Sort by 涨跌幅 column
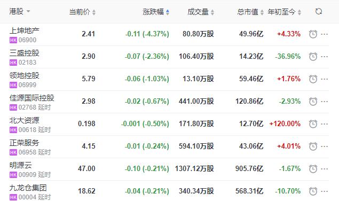 (156, 12)
